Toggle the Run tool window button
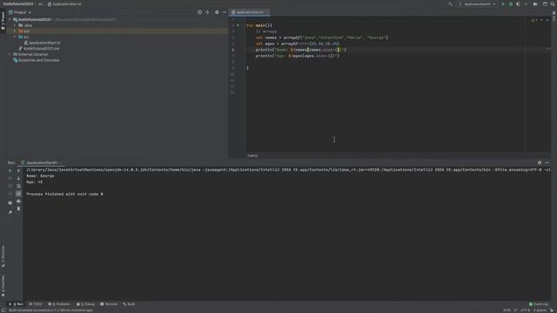Screen dimensions: 557x313 [x=16, y=304]
